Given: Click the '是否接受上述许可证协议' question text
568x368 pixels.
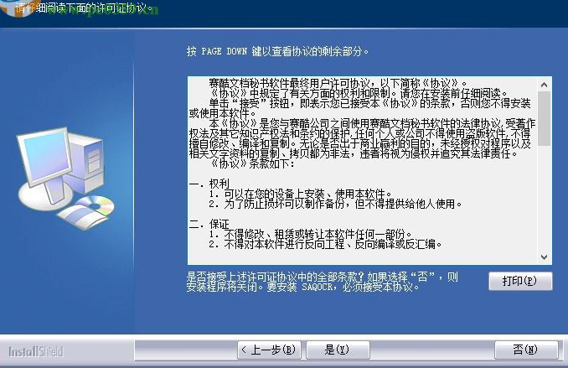Looking at the screenshot, I should pyautogui.click(x=322, y=277).
